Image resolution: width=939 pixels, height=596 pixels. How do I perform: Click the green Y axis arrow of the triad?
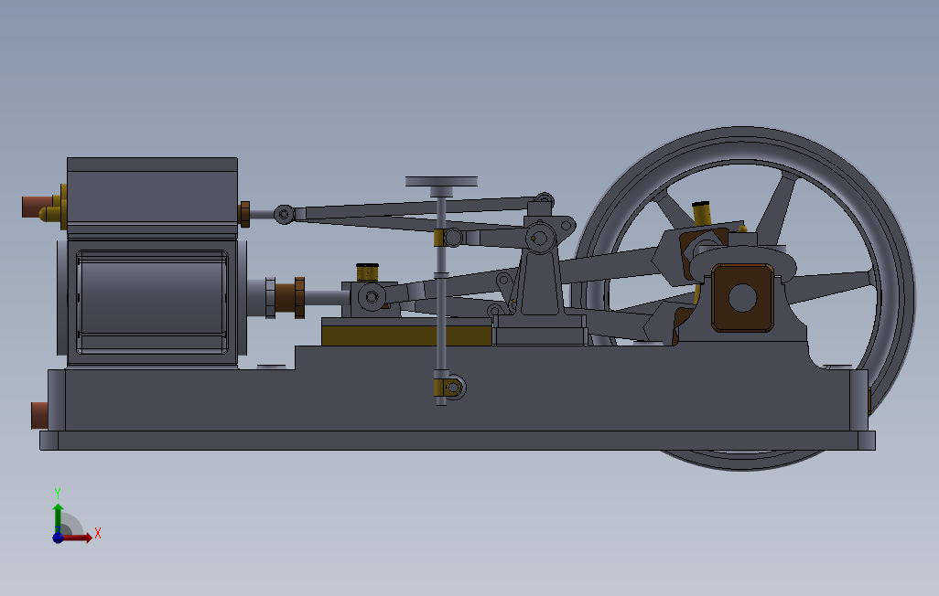tap(58, 517)
